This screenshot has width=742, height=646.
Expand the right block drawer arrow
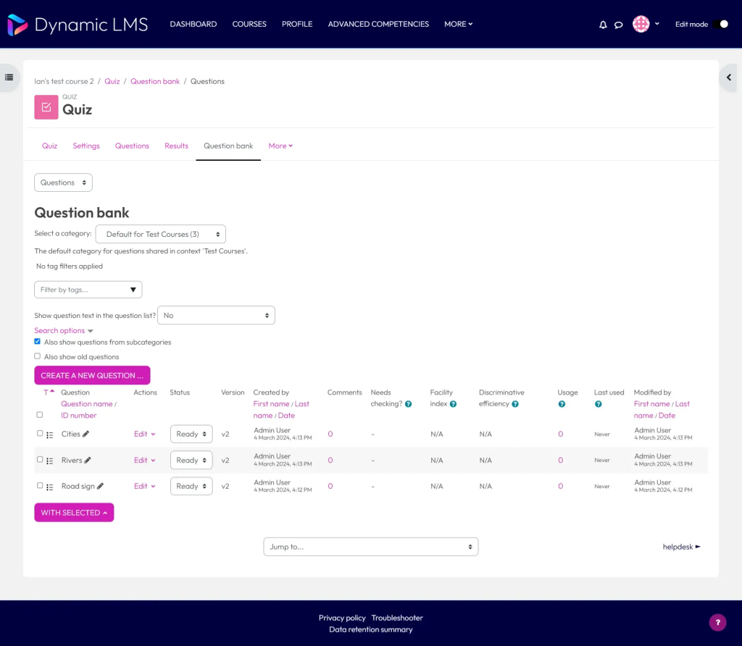tap(729, 77)
